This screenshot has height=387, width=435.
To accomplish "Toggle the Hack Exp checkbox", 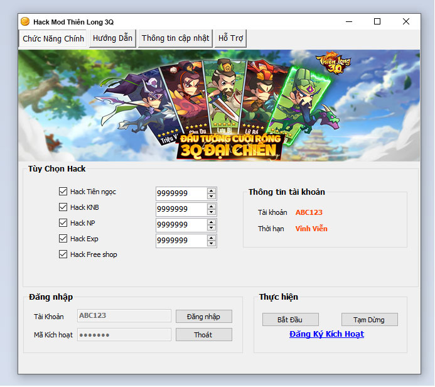I will pos(63,239).
